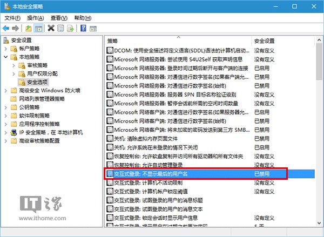Click the Show/Hide action pane icon

(93, 28)
